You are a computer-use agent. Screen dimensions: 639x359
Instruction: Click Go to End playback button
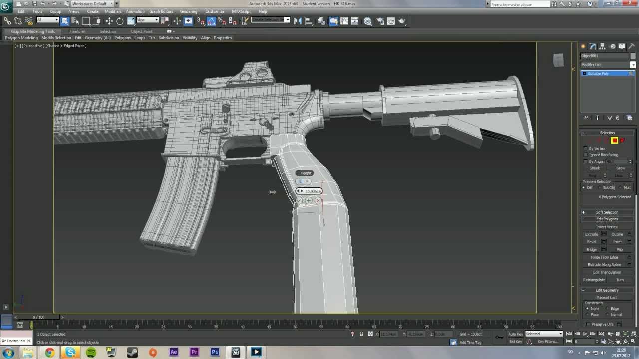[x=601, y=334]
